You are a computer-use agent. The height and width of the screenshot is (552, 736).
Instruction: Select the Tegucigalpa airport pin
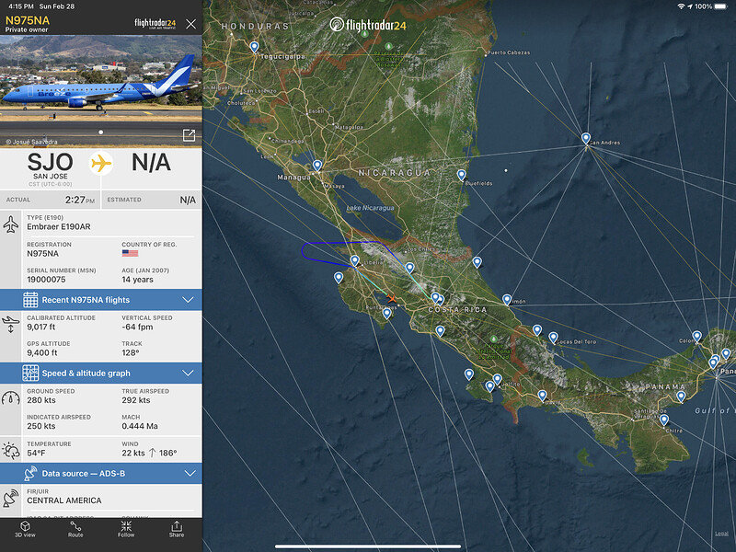(254, 47)
